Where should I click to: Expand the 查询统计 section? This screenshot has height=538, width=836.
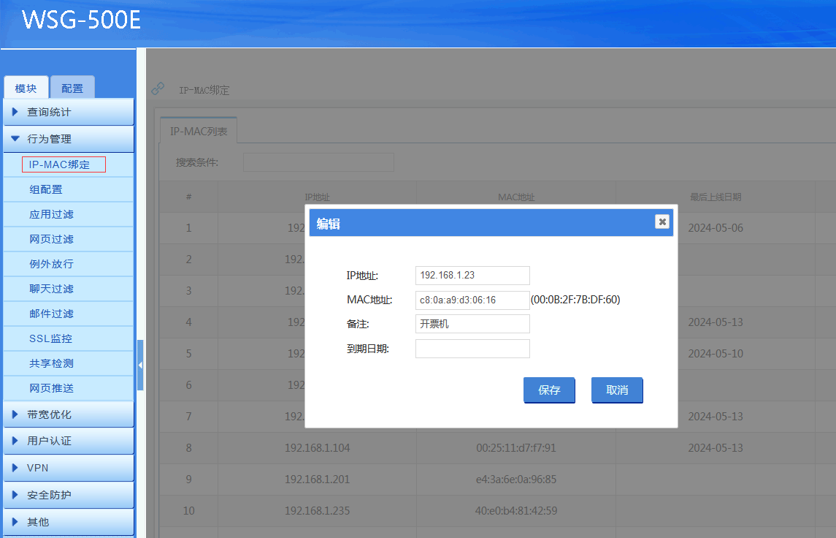[x=69, y=112]
